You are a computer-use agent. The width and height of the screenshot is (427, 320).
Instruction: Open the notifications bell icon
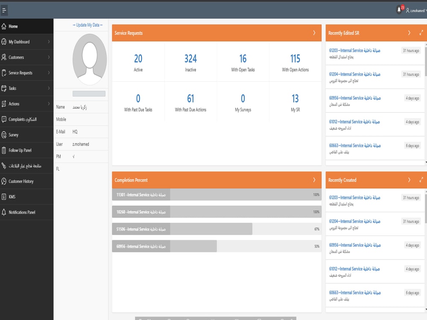coord(399,10)
